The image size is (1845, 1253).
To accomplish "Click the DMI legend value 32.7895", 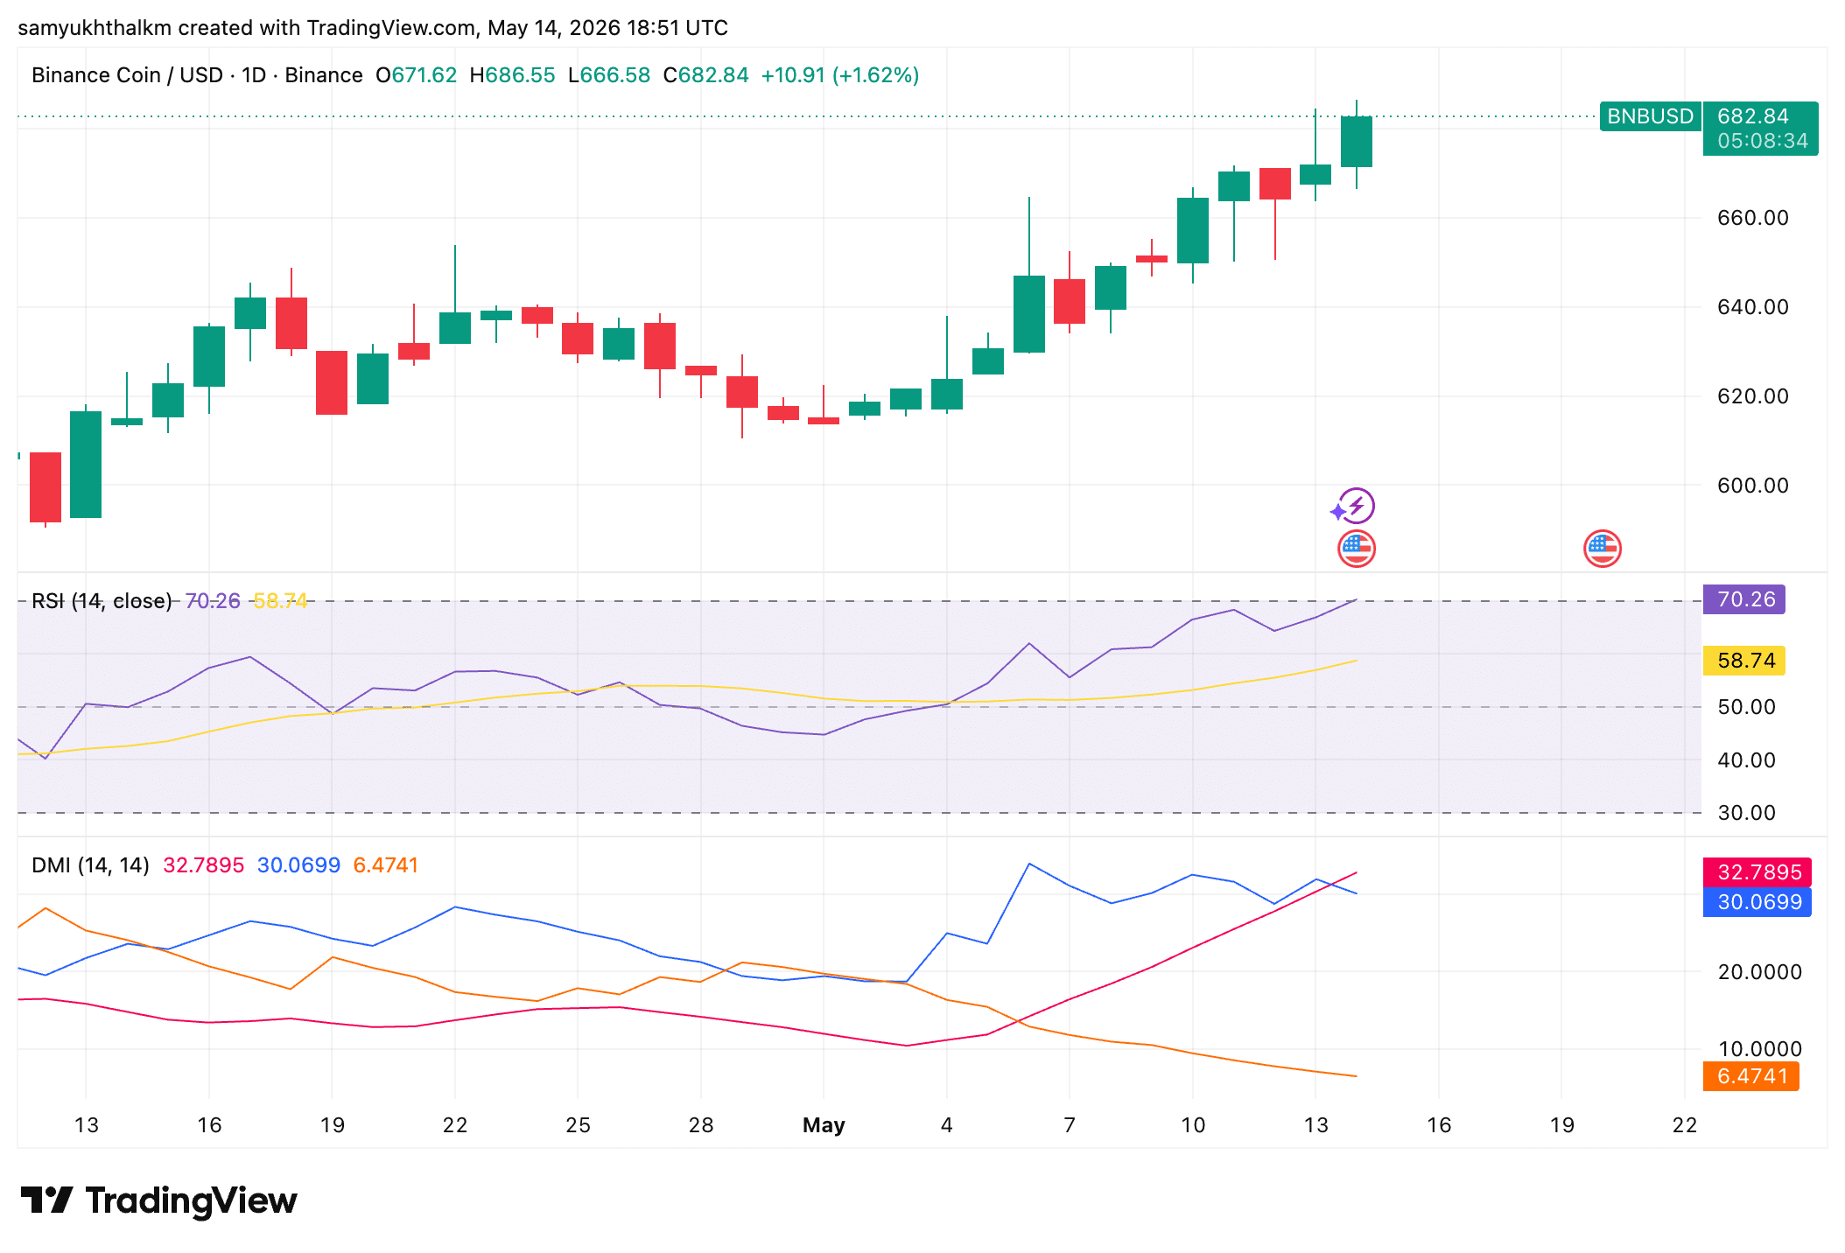I will click(x=204, y=865).
